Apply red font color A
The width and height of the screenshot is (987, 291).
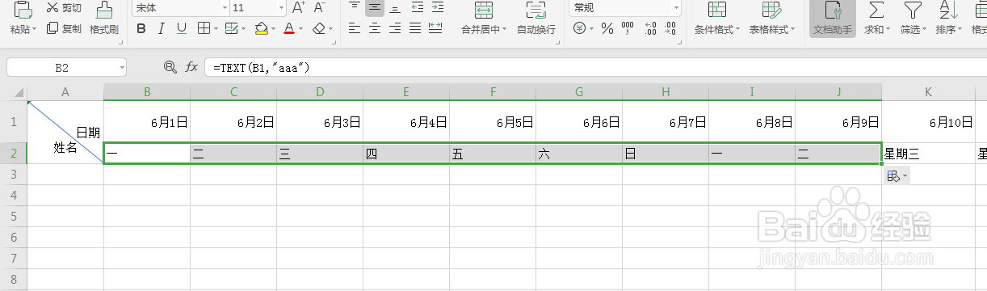289,29
